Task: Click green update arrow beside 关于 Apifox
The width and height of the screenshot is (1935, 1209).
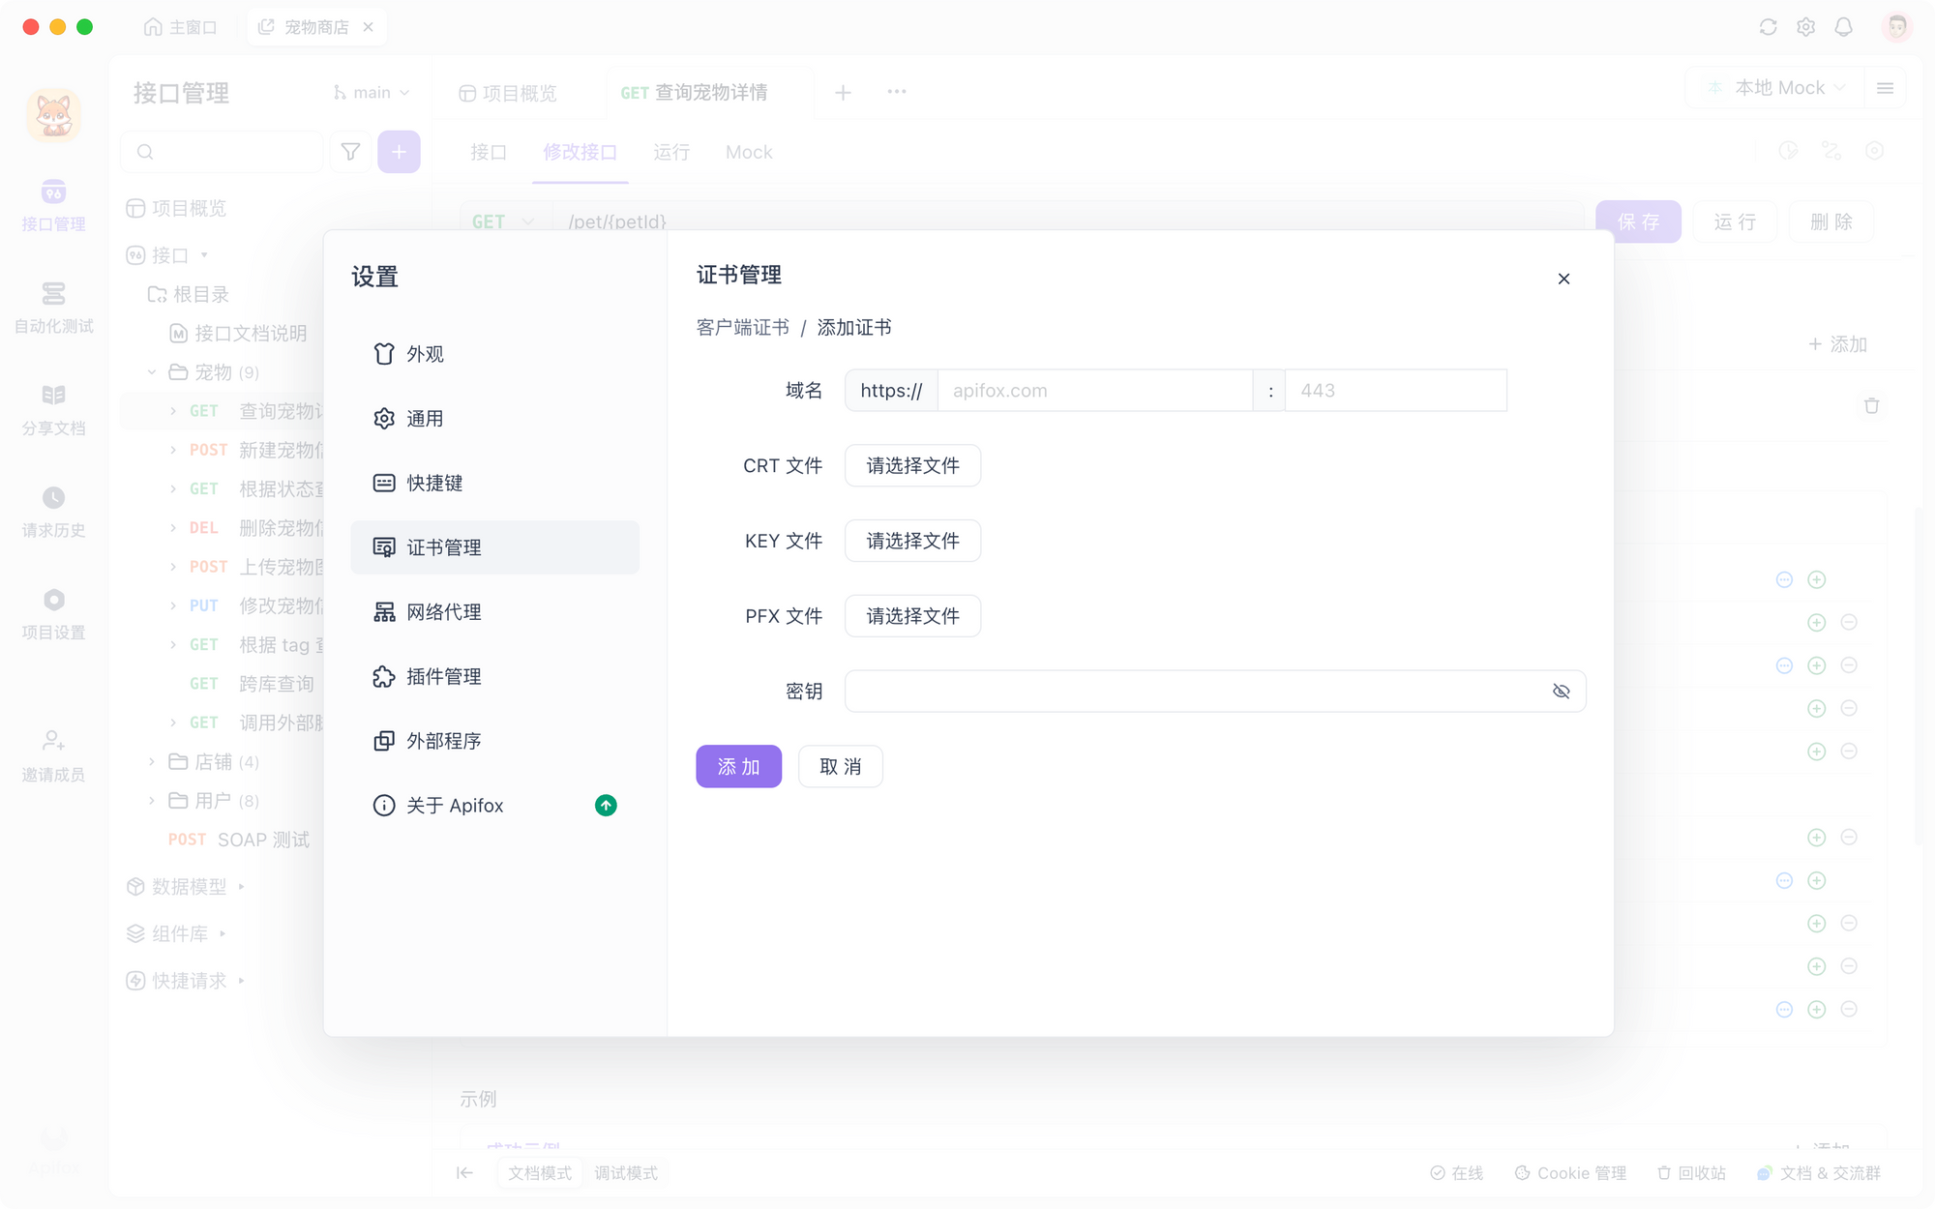Action: click(606, 806)
